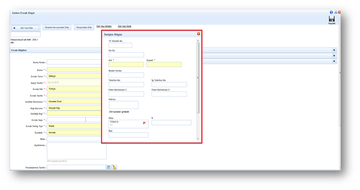This screenshot has width=360, height=190.
Task: Open the calendar picker beside Postalama Tarihi
Action: point(109,167)
